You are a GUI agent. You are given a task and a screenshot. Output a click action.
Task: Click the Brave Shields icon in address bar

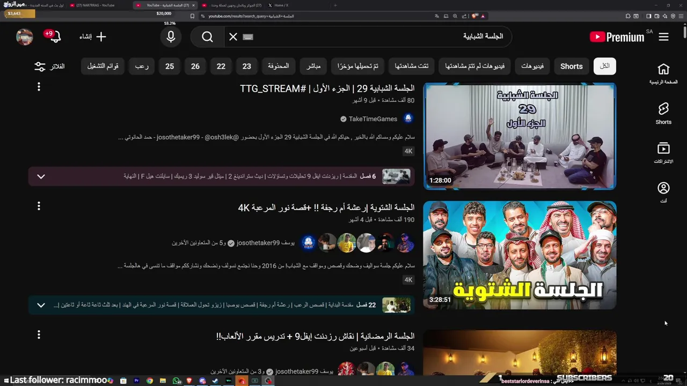click(x=475, y=16)
